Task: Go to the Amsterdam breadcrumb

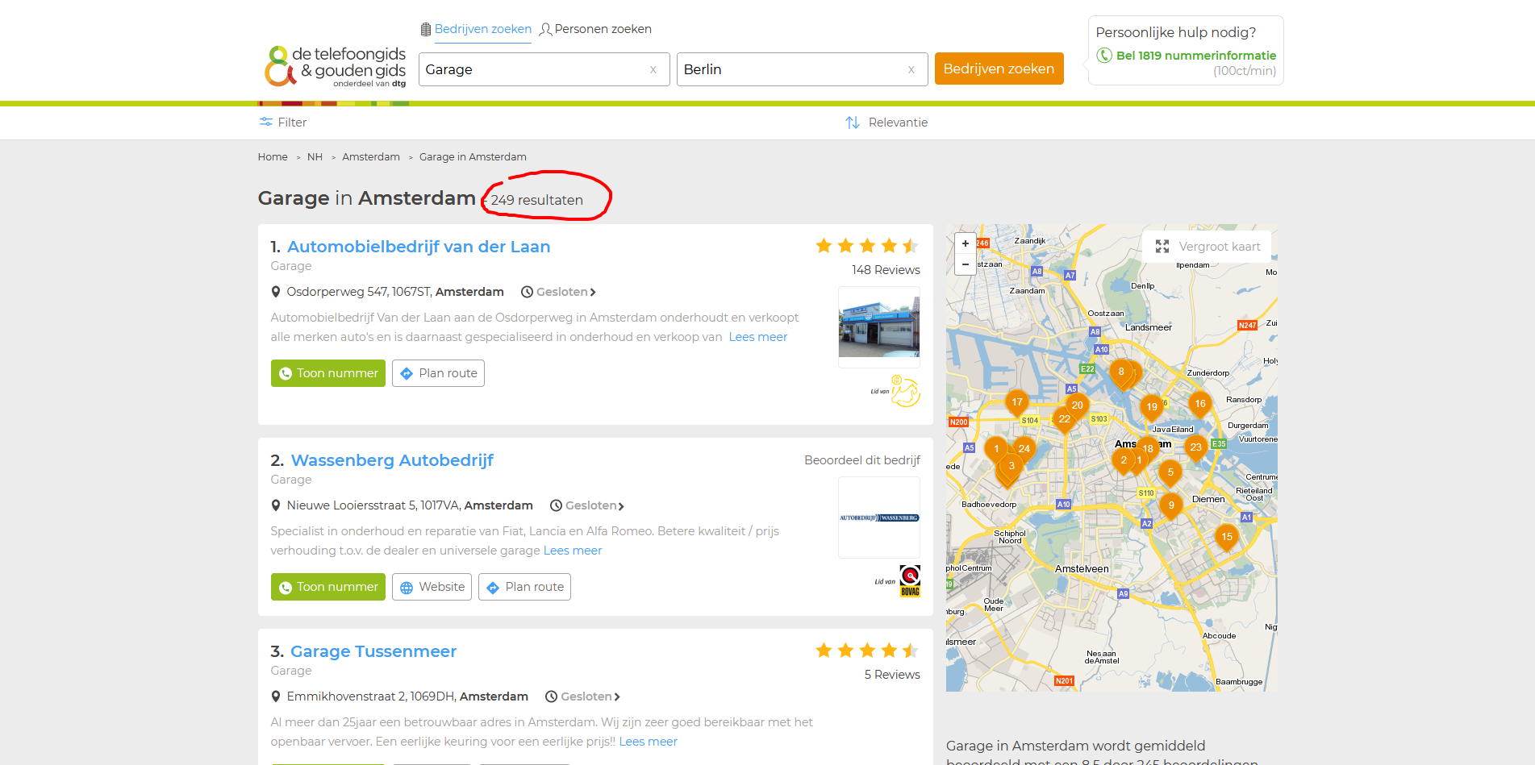Action: [371, 157]
